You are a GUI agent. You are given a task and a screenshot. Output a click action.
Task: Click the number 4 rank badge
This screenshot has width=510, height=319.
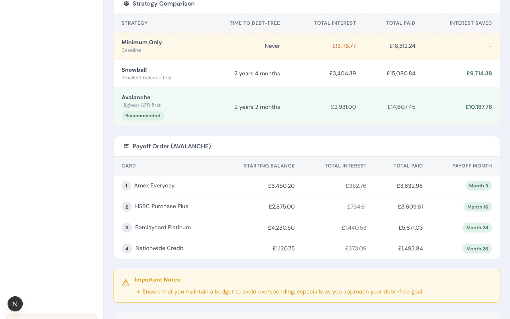coord(127,249)
